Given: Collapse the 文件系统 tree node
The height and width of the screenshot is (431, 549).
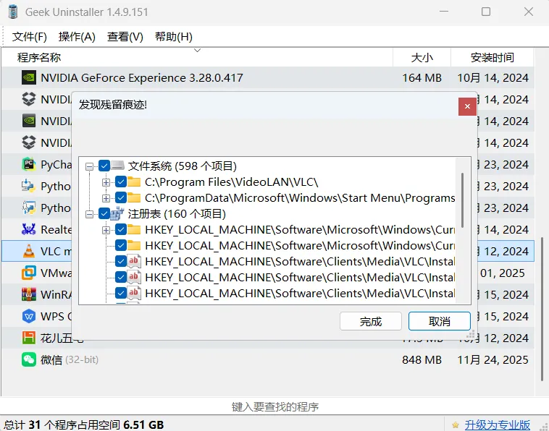Looking at the screenshot, I should point(89,166).
